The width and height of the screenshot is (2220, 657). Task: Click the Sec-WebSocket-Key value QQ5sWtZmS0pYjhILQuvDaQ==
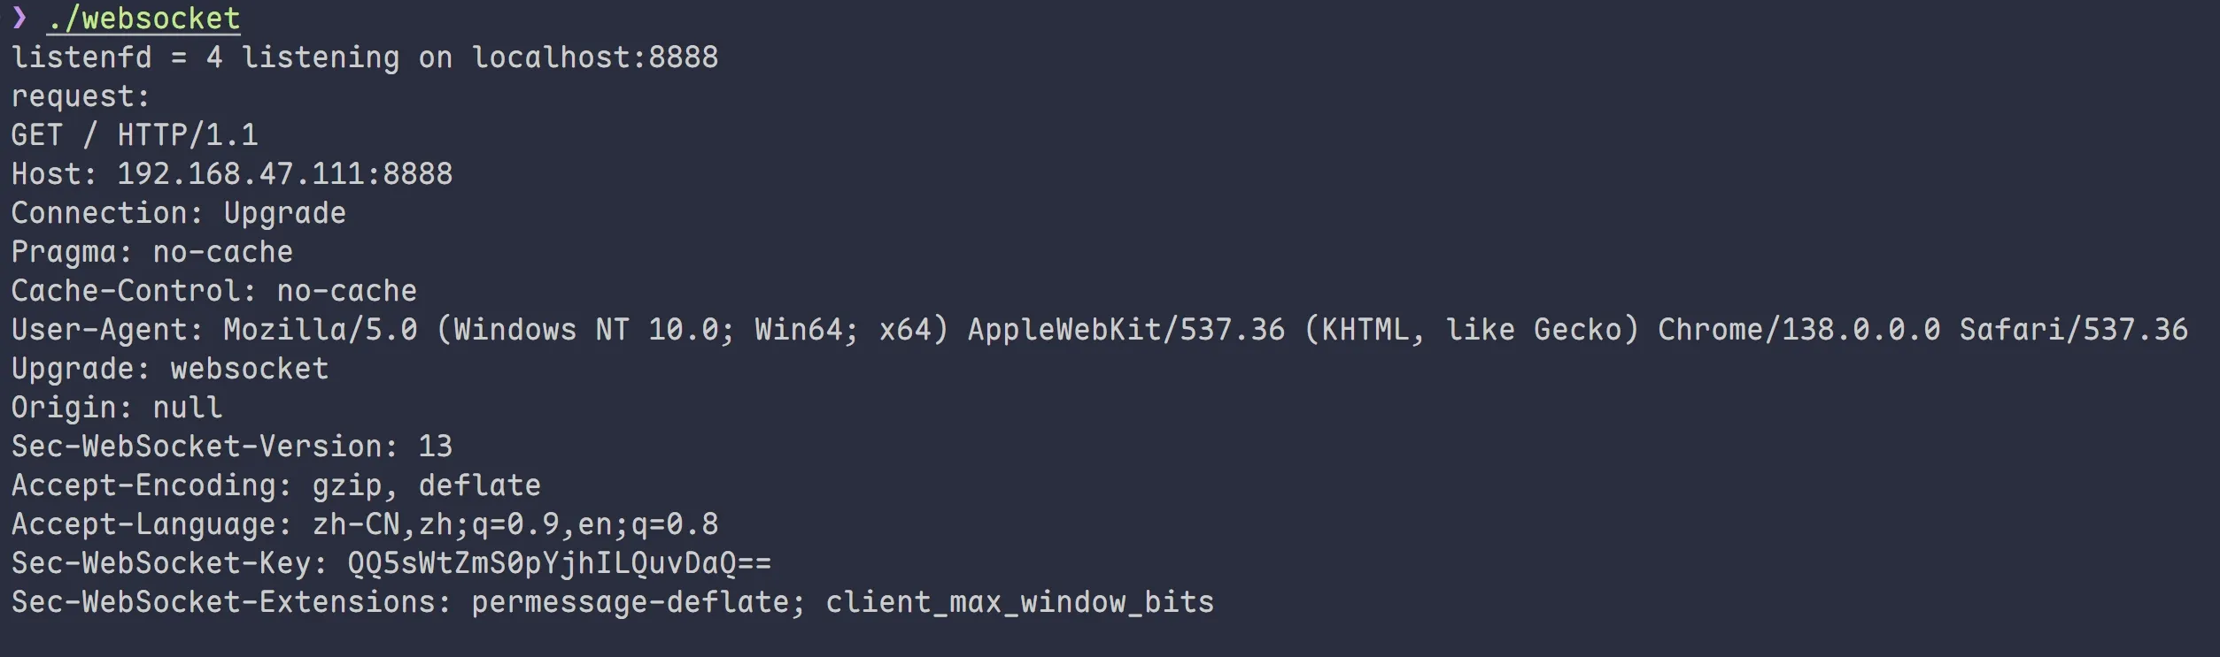click(x=559, y=563)
